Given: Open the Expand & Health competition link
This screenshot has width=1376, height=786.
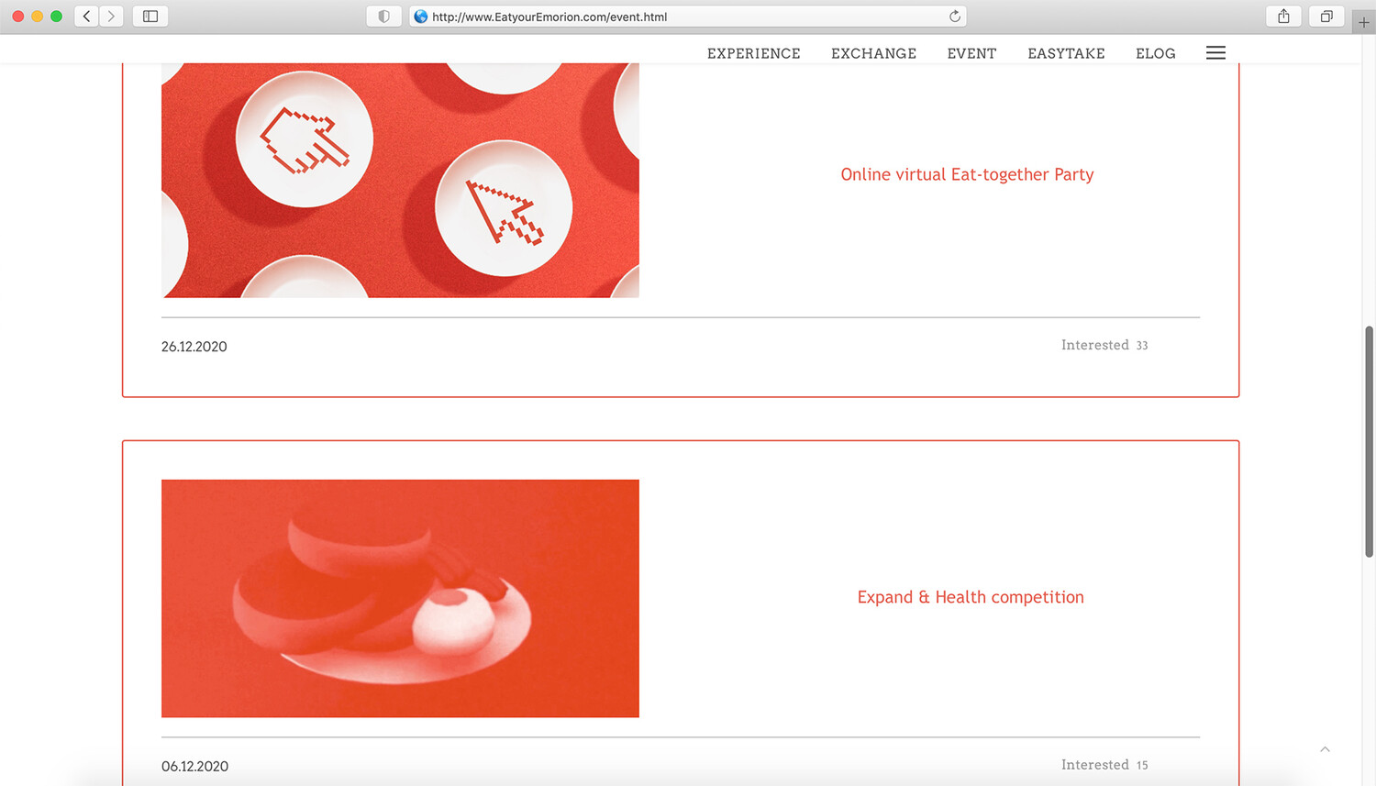Looking at the screenshot, I should point(971,597).
